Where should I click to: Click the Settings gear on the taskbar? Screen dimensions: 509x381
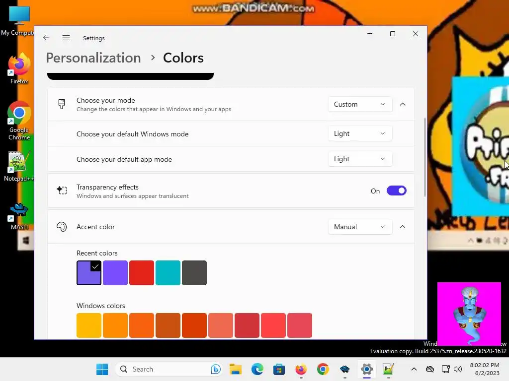coord(366,369)
